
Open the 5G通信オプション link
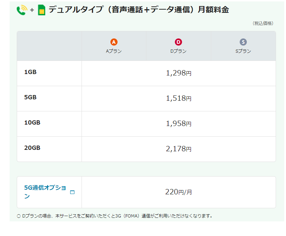(45, 192)
